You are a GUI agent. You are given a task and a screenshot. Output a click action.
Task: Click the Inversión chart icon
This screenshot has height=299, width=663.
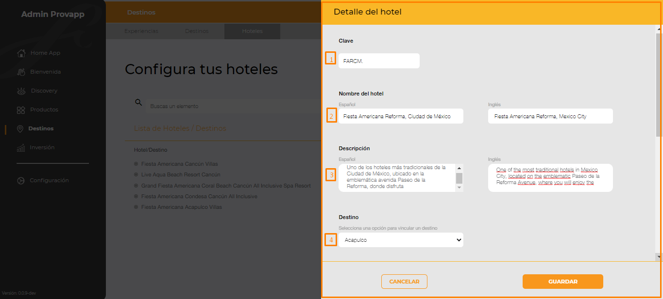click(x=21, y=147)
